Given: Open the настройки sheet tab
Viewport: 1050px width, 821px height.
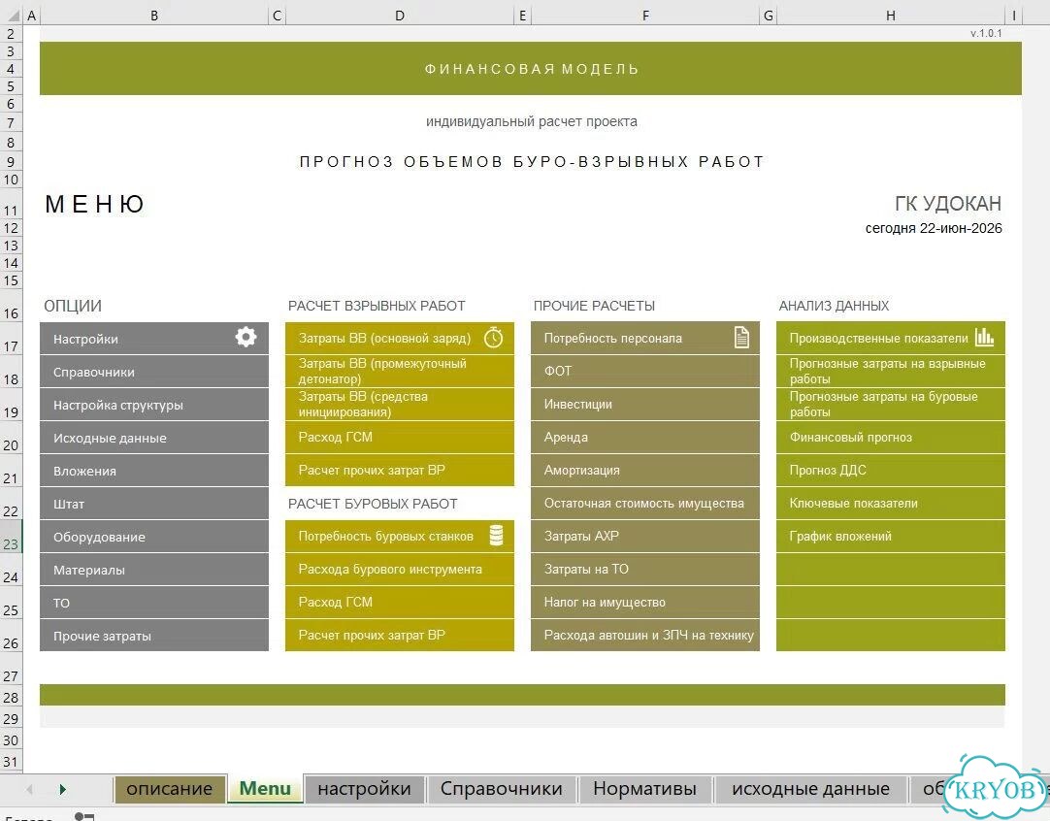Looking at the screenshot, I should [364, 789].
